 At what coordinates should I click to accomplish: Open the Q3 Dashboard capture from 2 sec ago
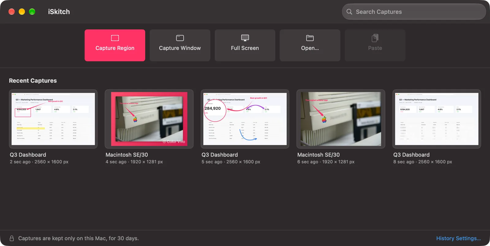[53, 119]
